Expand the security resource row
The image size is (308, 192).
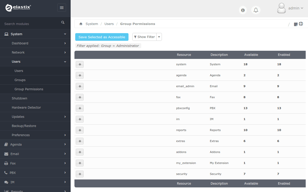pos(80,174)
